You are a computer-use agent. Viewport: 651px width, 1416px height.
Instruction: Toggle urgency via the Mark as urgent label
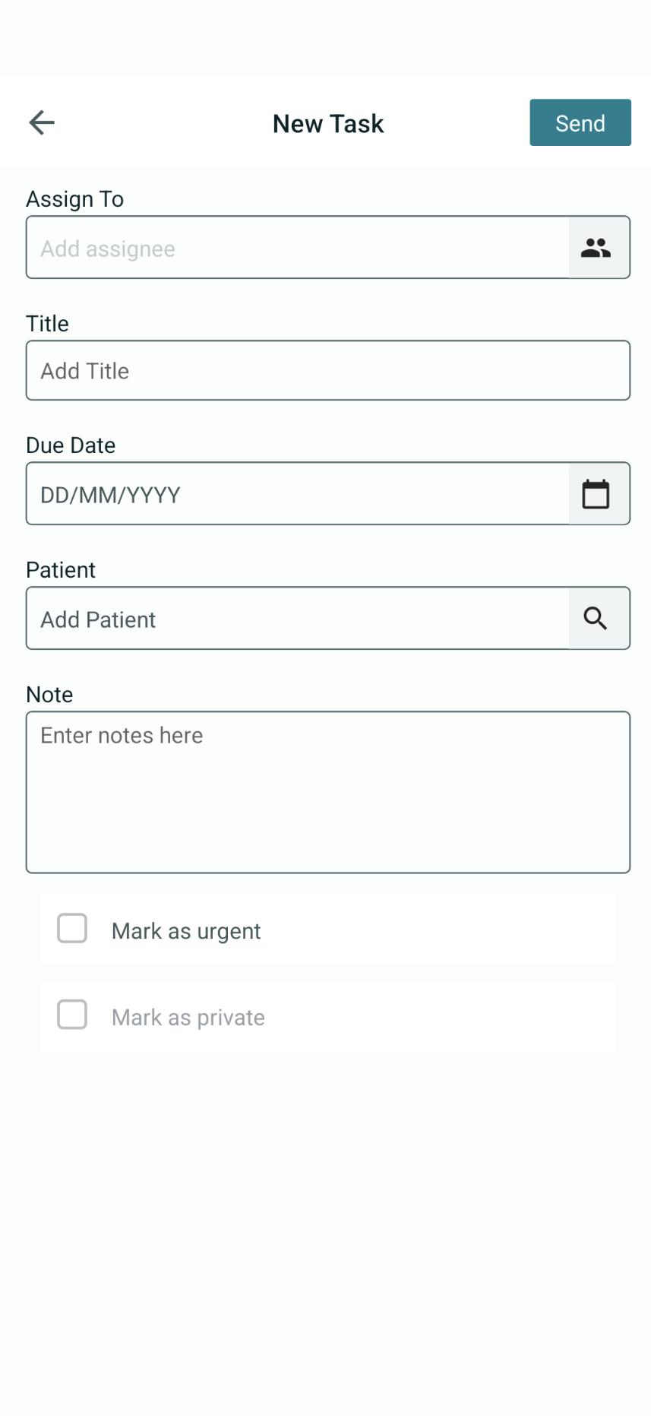[x=185, y=930]
